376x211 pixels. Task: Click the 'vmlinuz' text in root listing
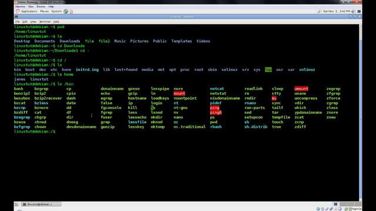click(x=307, y=70)
